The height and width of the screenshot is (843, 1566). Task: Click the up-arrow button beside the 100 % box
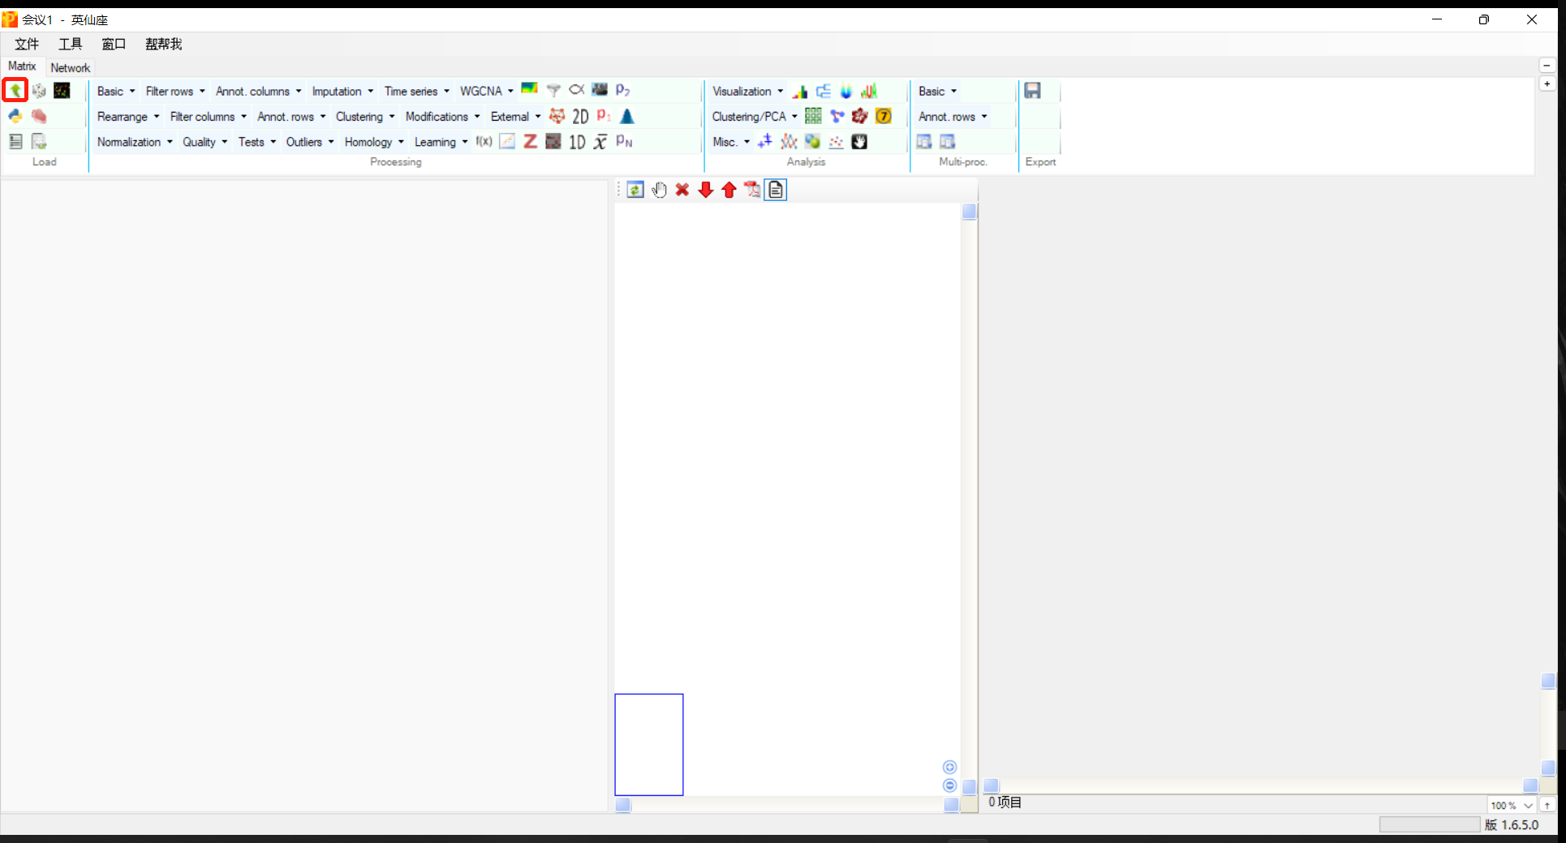pyautogui.click(x=1547, y=805)
